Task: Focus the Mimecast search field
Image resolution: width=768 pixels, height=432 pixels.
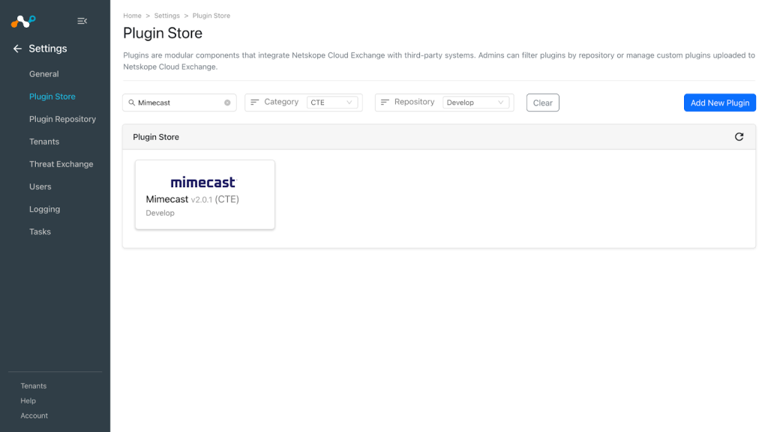Action: pos(179,103)
